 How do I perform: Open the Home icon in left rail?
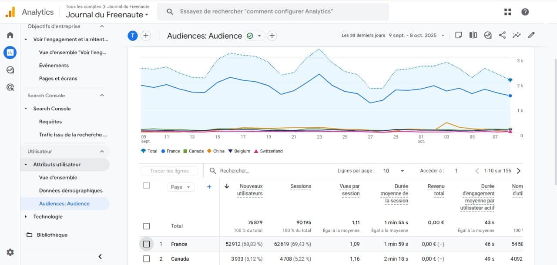pos(10,35)
